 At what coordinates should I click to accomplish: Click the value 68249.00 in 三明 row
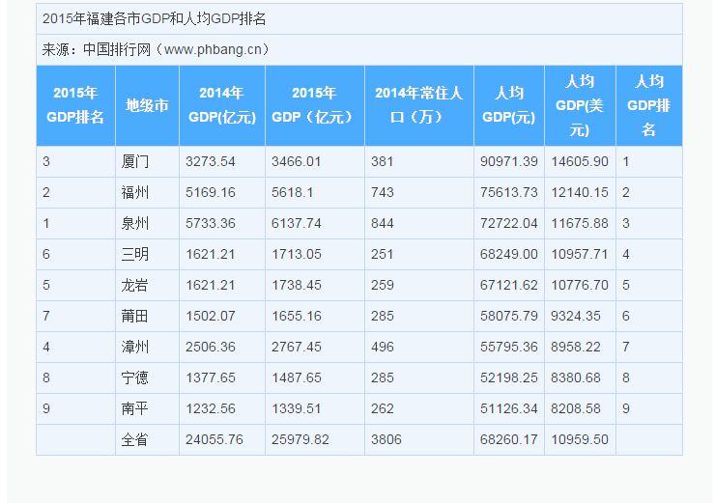pos(509,254)
